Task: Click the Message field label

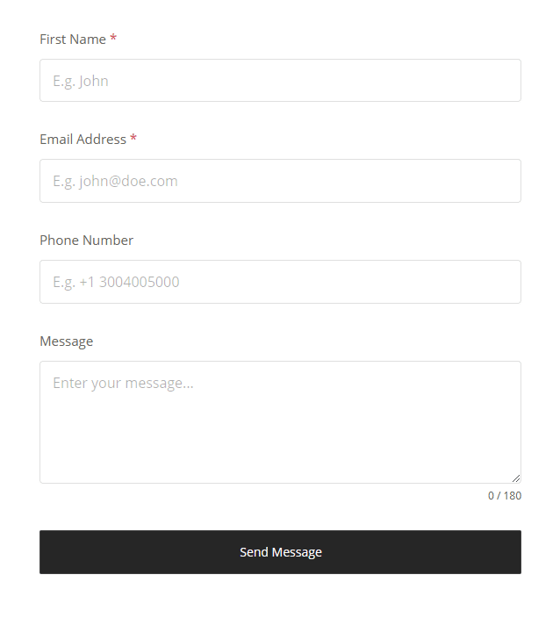Action: [66, 341]
